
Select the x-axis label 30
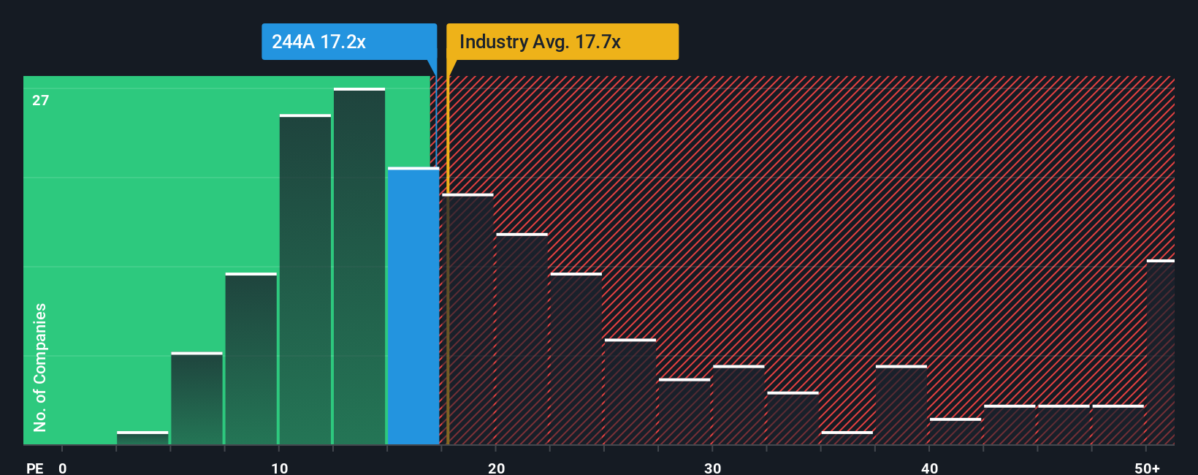pos(712,468)
